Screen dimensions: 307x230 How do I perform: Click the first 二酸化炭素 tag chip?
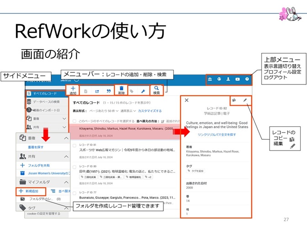[x=88, y=177]
